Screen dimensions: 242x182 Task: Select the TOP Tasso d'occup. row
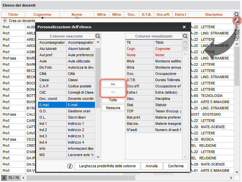(x=154, y=111)
